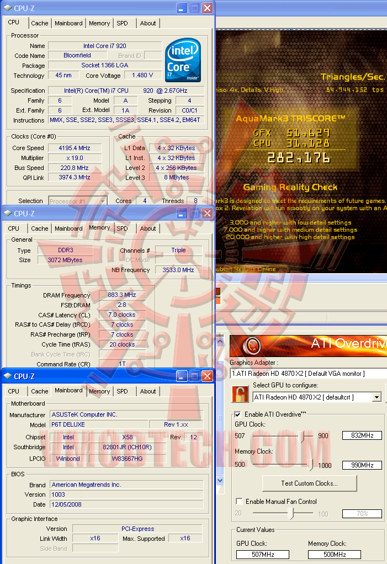This screenshot has width=387, height=564.
Task: Click the NB Frequency 3533.0 MHz value
Action: (x=178, y=270)
